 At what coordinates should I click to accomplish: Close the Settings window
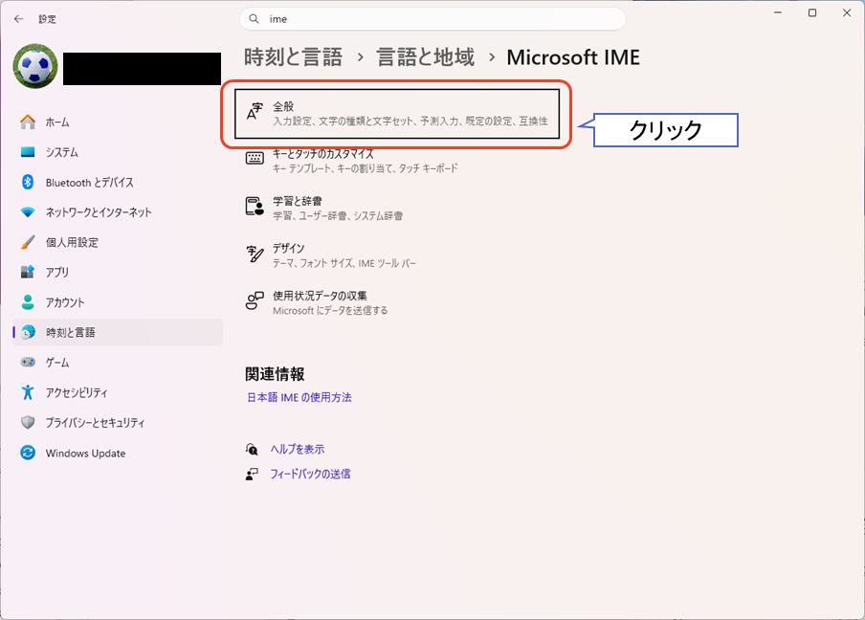coord(847,12)
